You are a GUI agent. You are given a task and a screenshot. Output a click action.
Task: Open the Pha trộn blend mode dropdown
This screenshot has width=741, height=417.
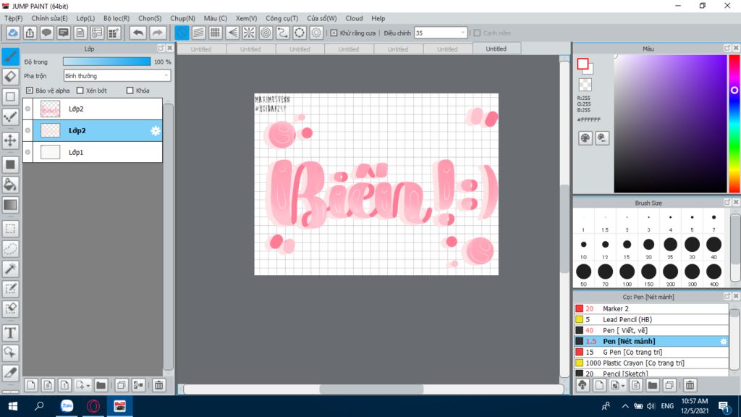(117, 75)
